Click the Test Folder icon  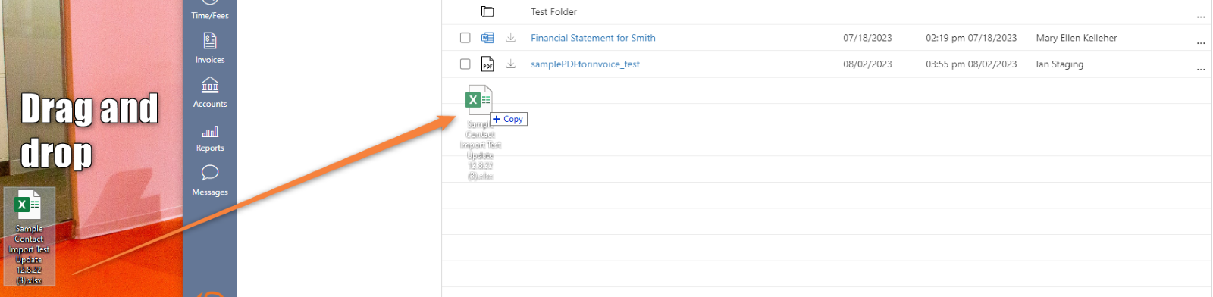(487, 11)
